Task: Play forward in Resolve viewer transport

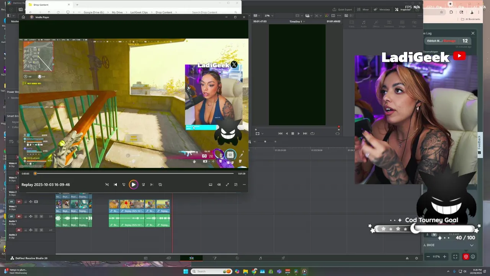Action: tap(299, 133)
